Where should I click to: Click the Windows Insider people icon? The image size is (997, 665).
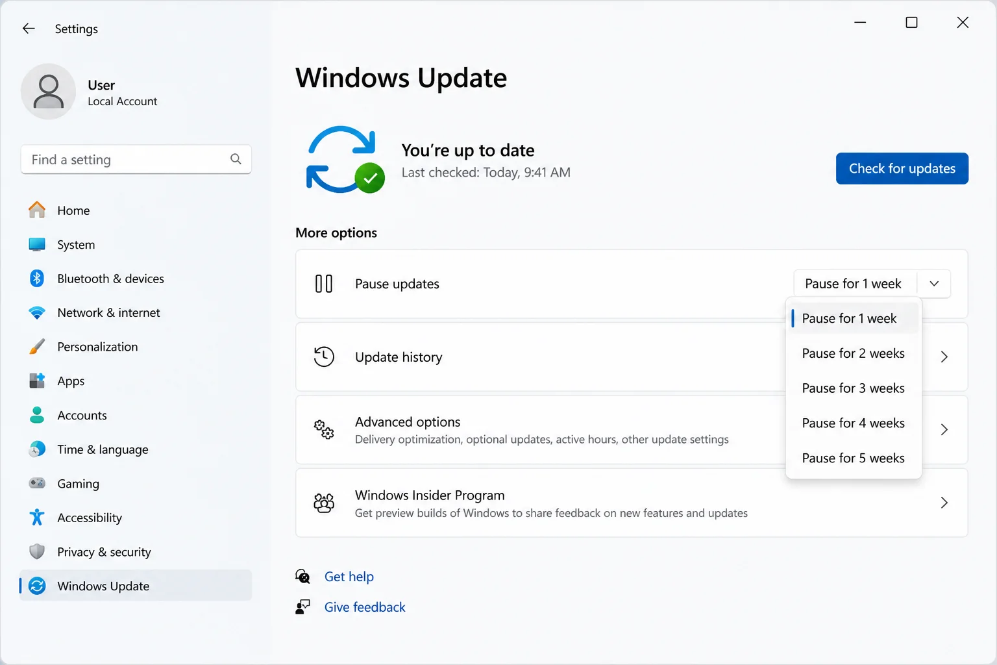coord(324,503)
